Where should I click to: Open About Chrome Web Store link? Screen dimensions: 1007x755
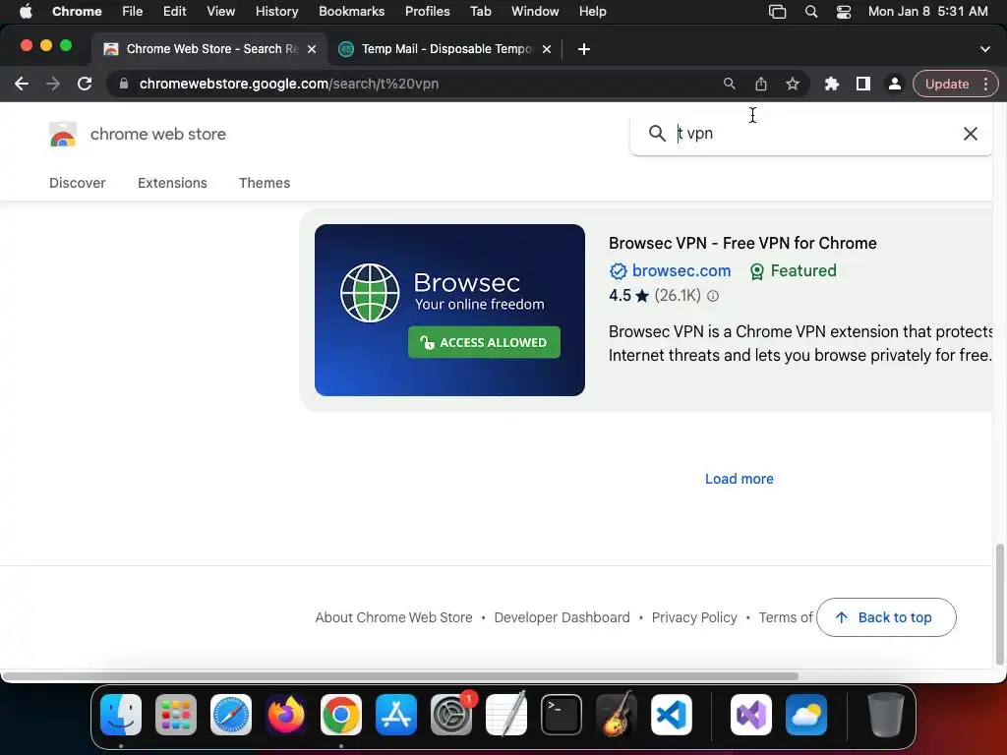pyautogui.click(x=393, y=617)
